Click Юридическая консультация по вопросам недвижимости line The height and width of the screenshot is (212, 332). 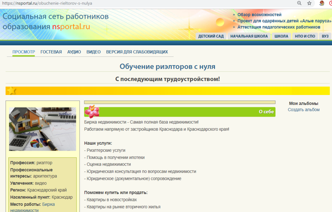[140, 171]
